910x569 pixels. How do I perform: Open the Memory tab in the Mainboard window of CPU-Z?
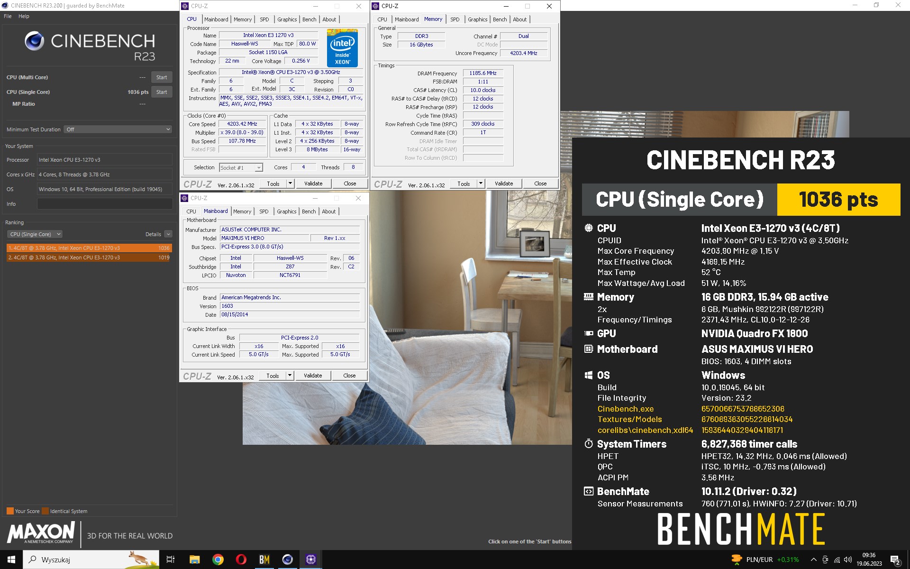(242, 211)
